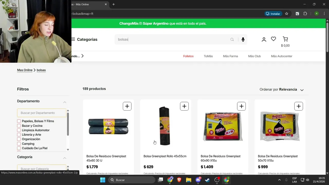Viewport: 329px width, 185px height.
Task: Check the Organización filter
Action: (19, 139)
